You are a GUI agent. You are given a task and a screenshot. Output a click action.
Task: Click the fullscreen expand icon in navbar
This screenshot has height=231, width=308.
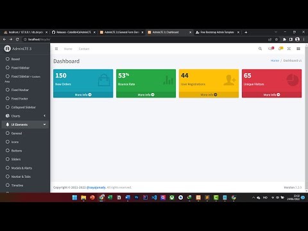tap(289, 49)
